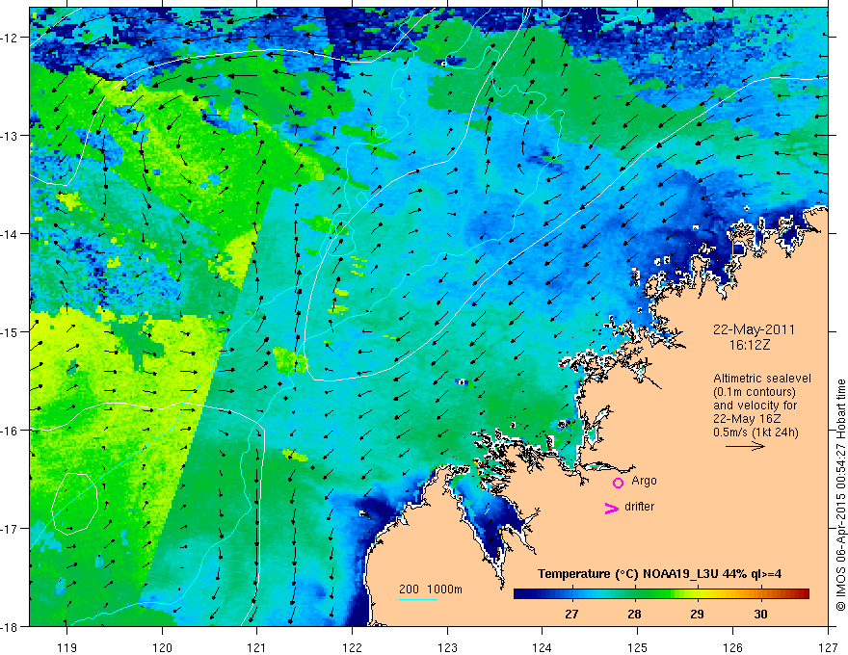Click the temperature color bar near 29
The height and width of the screenshot is (655, 848).
[x=697, y=593]
